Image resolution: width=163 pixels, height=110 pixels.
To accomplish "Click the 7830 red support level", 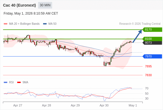I will (148, 75).
